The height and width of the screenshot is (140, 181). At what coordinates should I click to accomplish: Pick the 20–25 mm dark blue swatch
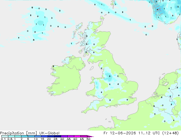click(51, 136)
